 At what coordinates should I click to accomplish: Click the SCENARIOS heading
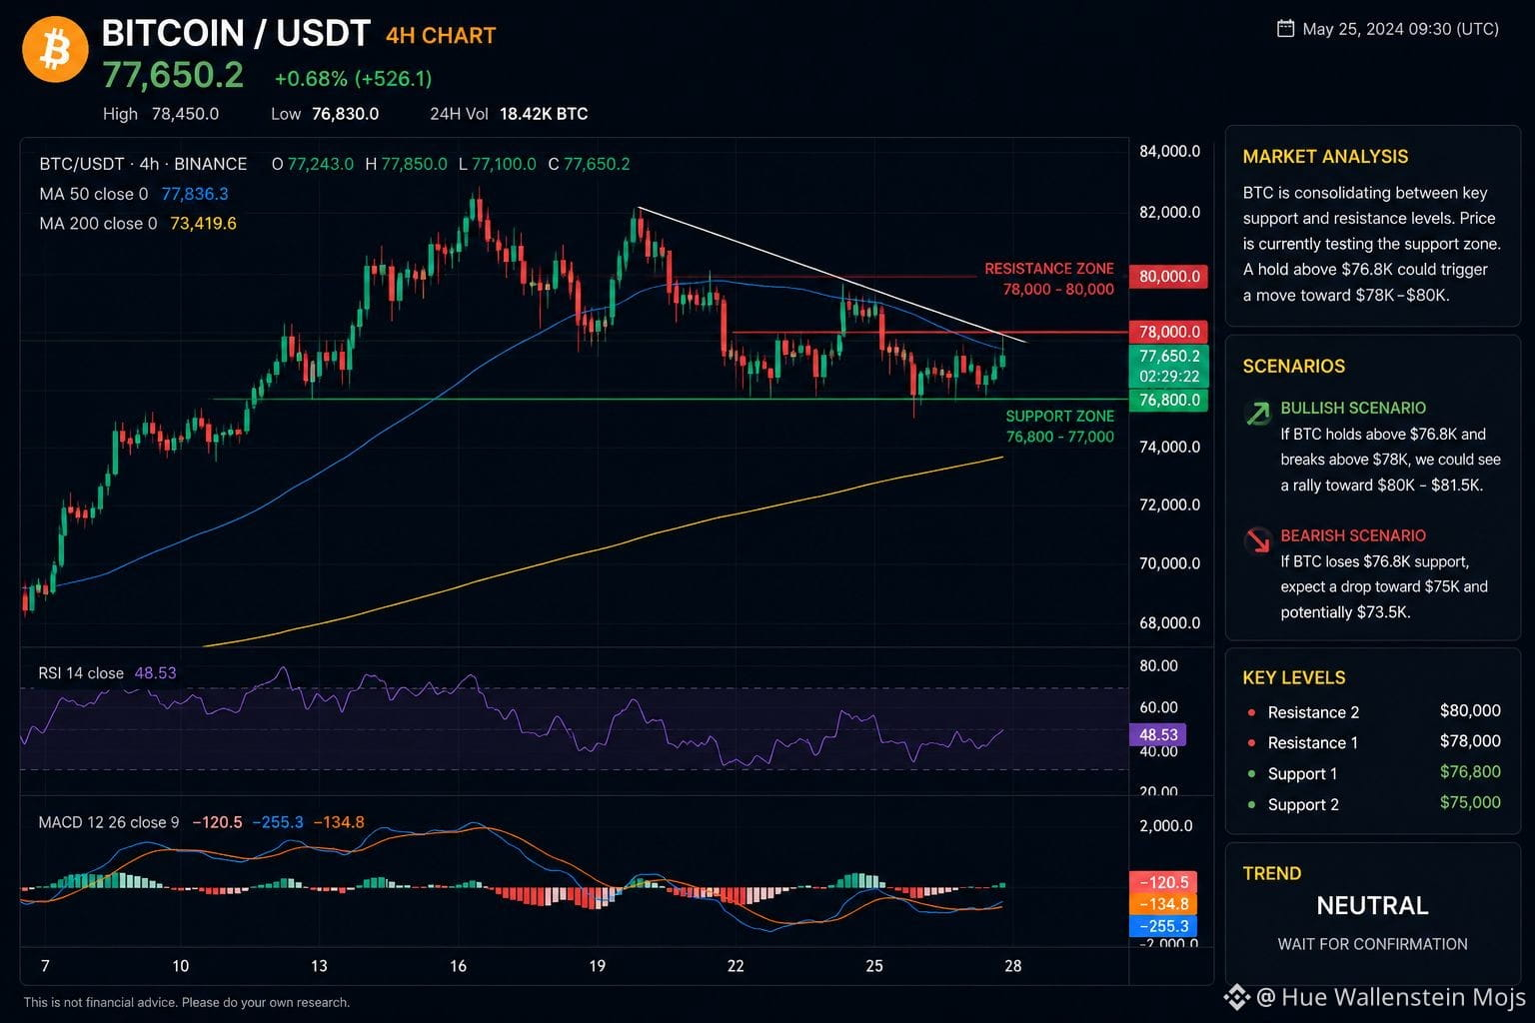(1294, 367)
